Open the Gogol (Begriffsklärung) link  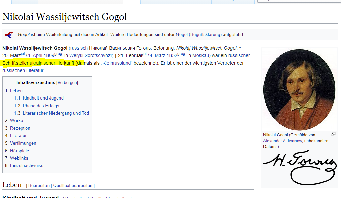point(198,34)
